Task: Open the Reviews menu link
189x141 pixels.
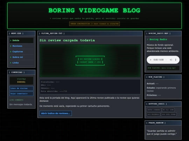Action: (21, 46)
